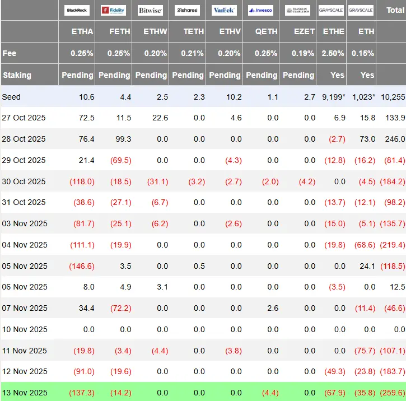Image resolution: width=406 pixels, height=401 pixels.
Task: Click the (135.7) total outflow
Action: (x=392, y=223)
